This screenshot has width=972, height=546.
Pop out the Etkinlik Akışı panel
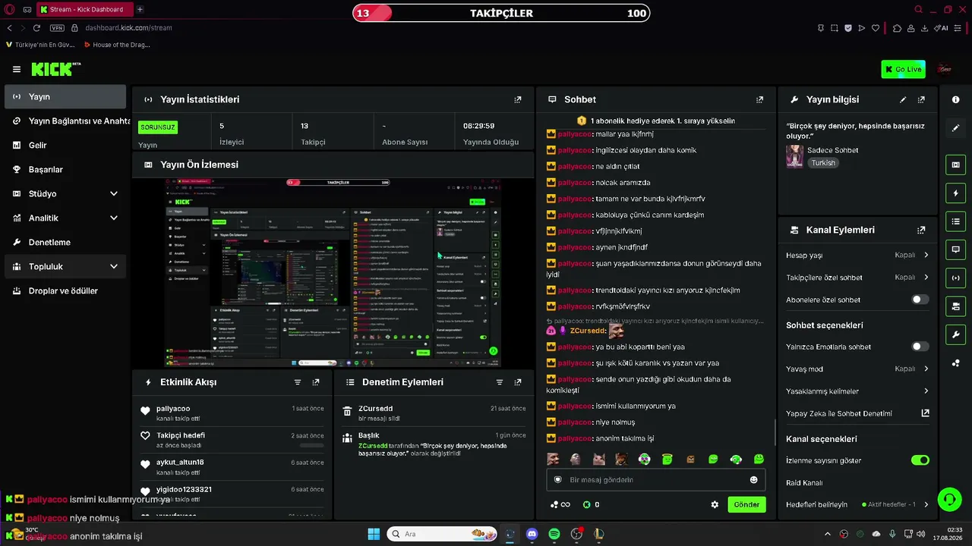click(316, 382)
